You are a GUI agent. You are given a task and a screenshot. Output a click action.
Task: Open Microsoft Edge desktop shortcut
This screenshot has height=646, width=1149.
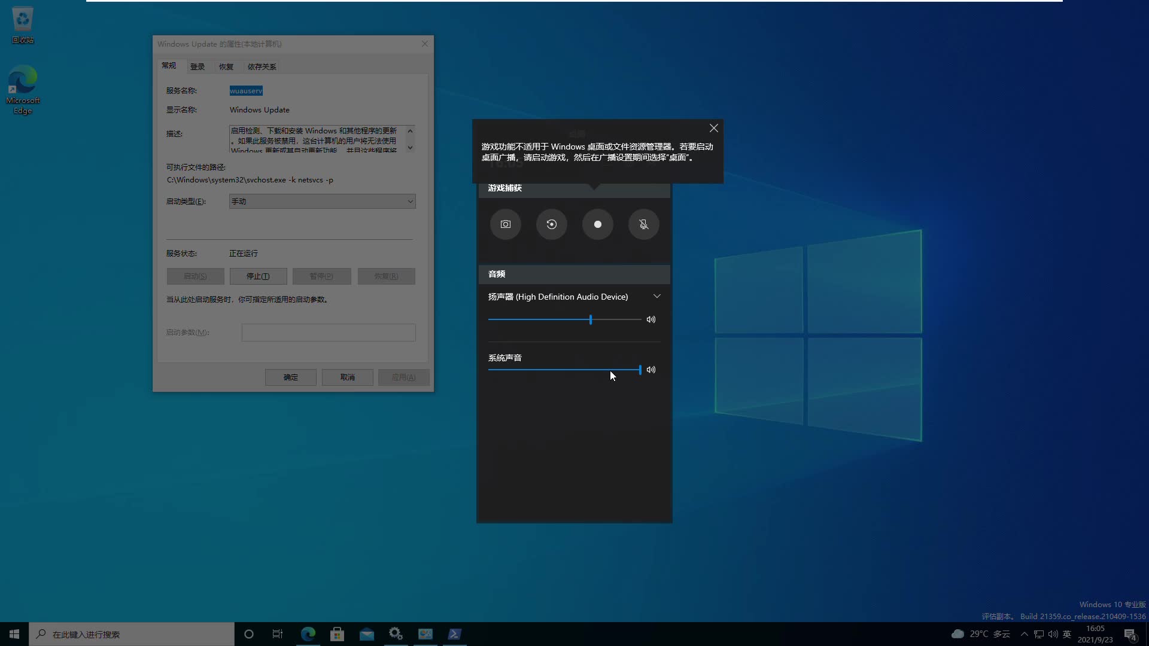point(23,90)
